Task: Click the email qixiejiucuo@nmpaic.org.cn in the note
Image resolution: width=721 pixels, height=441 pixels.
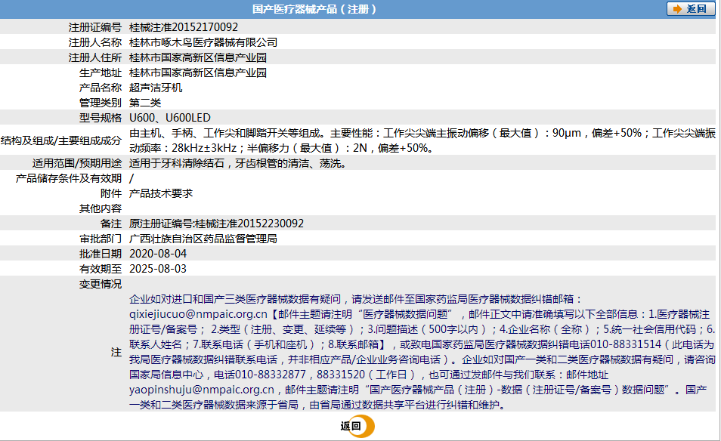Action: coord(198,314)
